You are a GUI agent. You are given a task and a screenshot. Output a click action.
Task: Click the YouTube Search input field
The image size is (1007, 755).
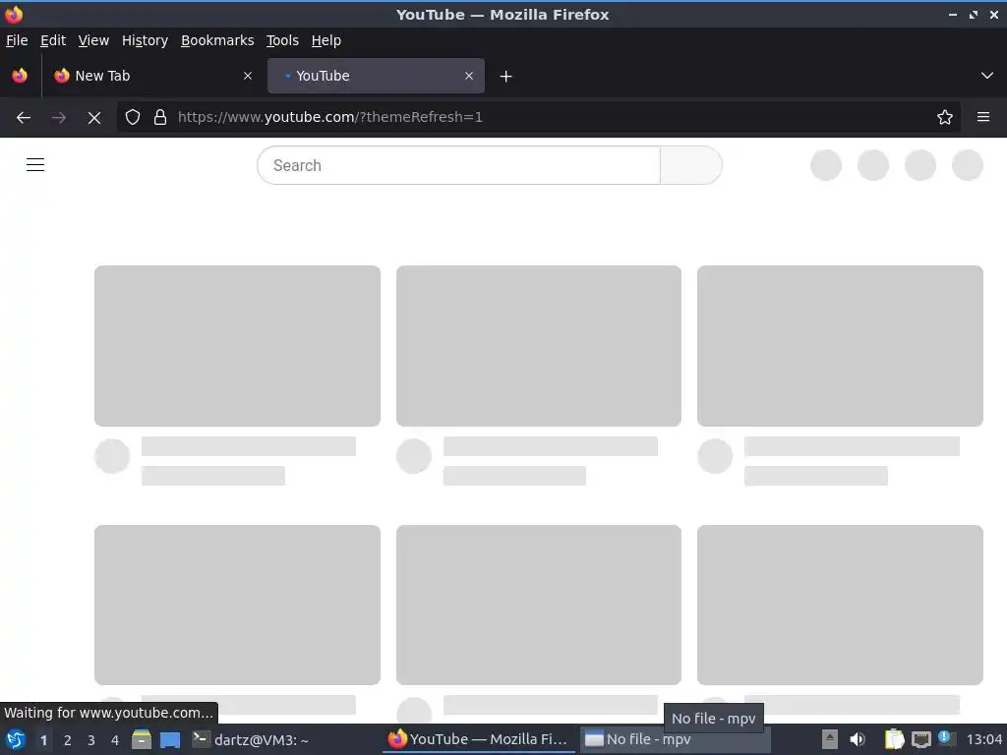coord(458,165)
